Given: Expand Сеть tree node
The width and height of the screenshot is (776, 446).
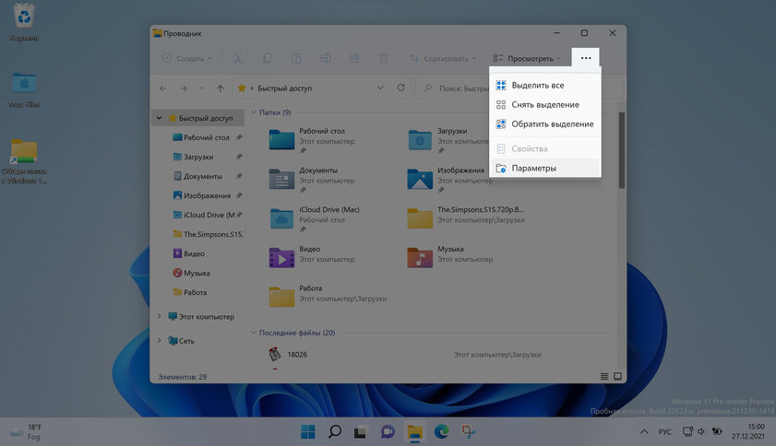Looking at the screenshot, I should (159, 340).
